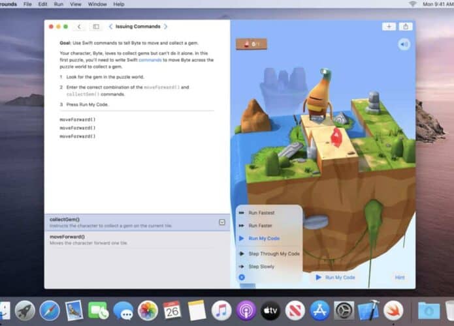Viewport: 454px width, 326px height.
Task: Choose Run My Code in speed menu
Action: click(264, 239)
